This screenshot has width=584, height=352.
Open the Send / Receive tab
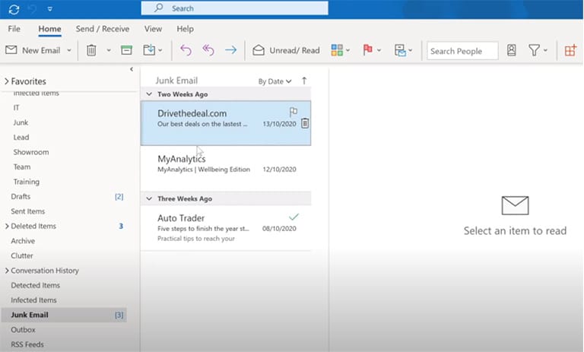point(103,29)
